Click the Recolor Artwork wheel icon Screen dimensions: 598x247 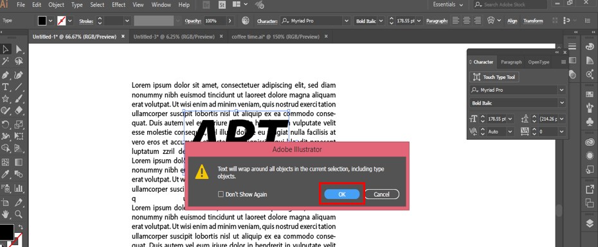point(246,21)
